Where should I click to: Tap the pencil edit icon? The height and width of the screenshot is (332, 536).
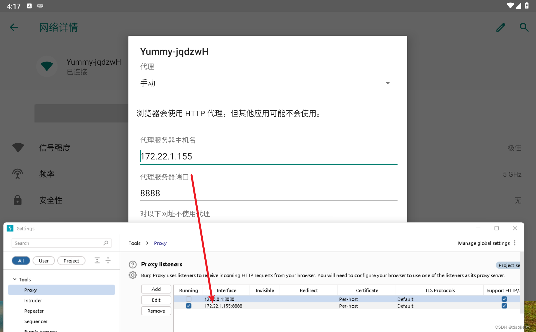click(501, 27)
